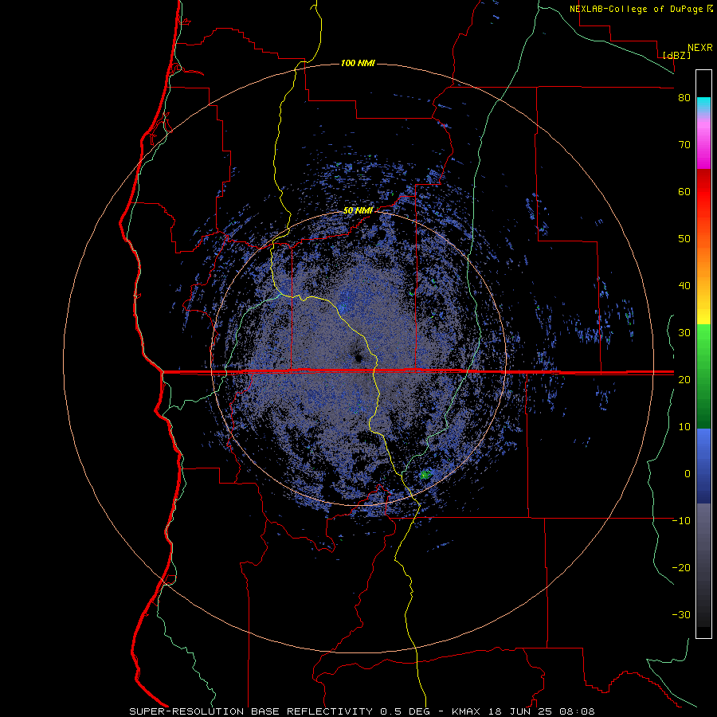Click the 18 JUN 25 08:08 timestamp
Image resolution: width=717 pixels, height=717 pixels.
point(540,711)
